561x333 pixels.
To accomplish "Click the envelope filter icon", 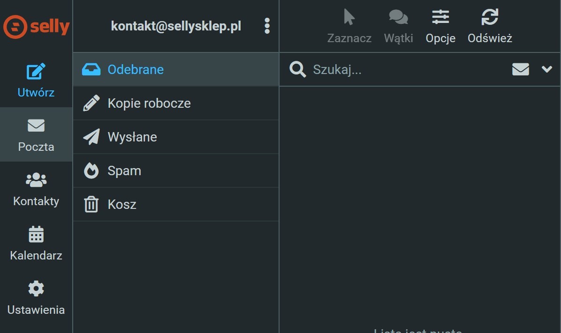I will pos(520,69).
